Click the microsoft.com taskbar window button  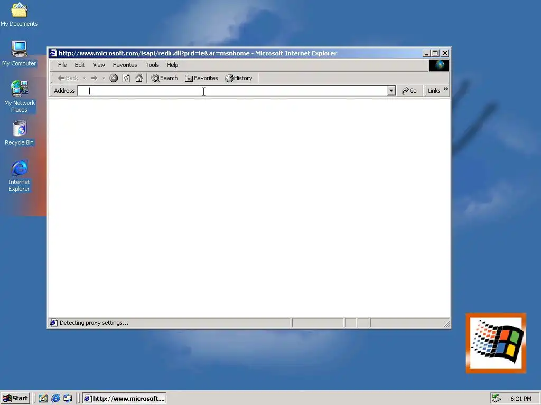(124, 399)
